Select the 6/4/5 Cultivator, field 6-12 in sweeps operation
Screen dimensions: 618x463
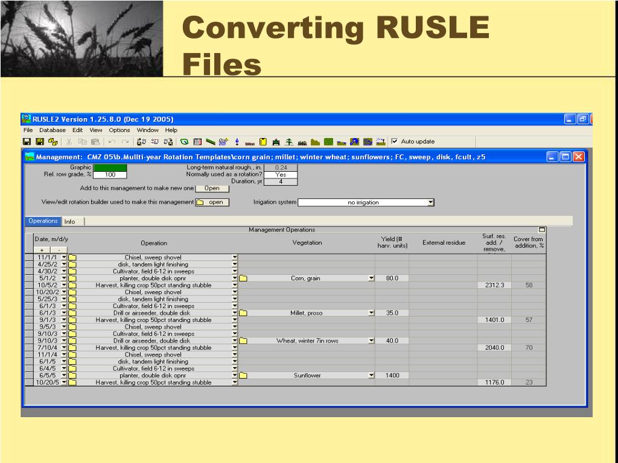tap(154, 369)
